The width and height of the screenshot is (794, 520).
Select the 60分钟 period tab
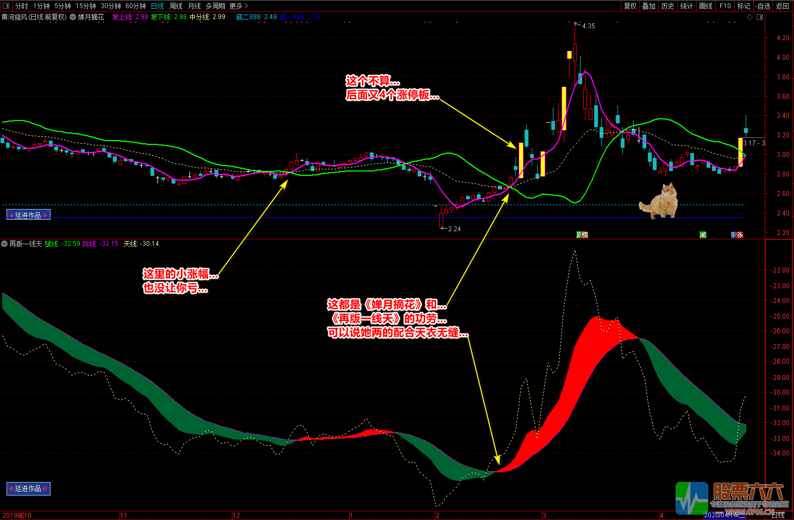click(136, 6)
